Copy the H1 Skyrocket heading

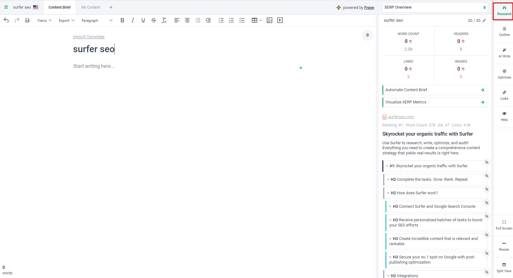click(487, 162)
